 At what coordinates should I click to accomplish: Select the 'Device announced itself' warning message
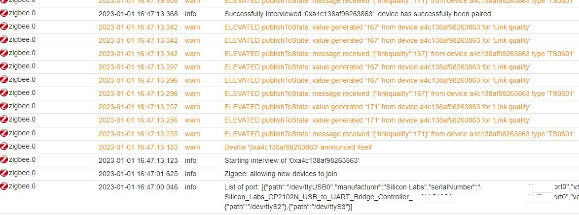[x=298, y=147]
